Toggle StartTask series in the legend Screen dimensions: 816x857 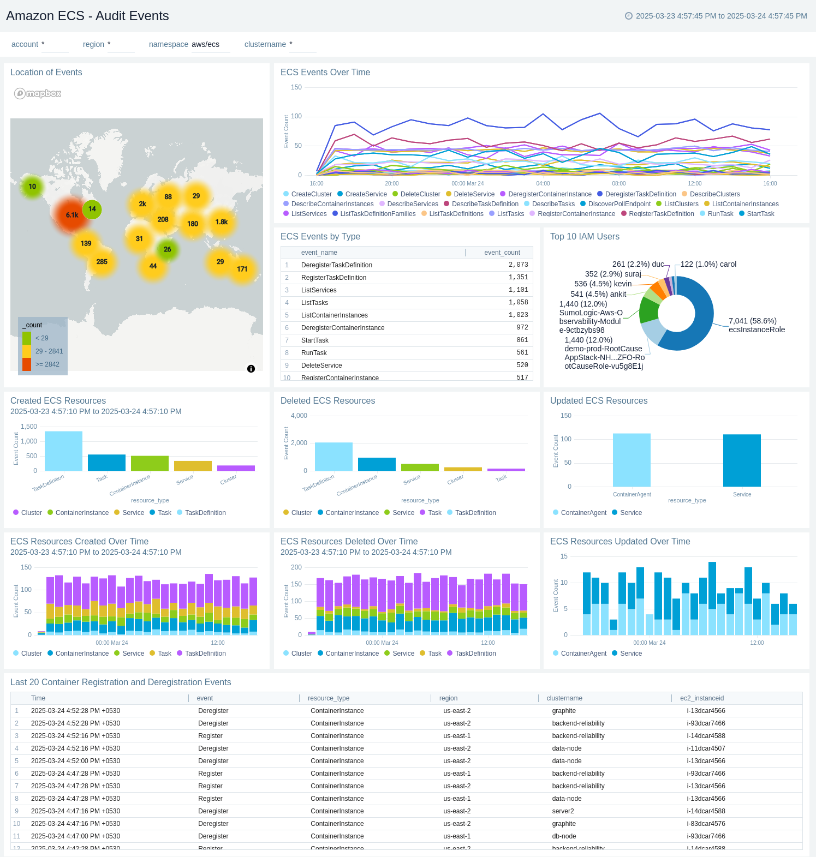coord(757,214)
